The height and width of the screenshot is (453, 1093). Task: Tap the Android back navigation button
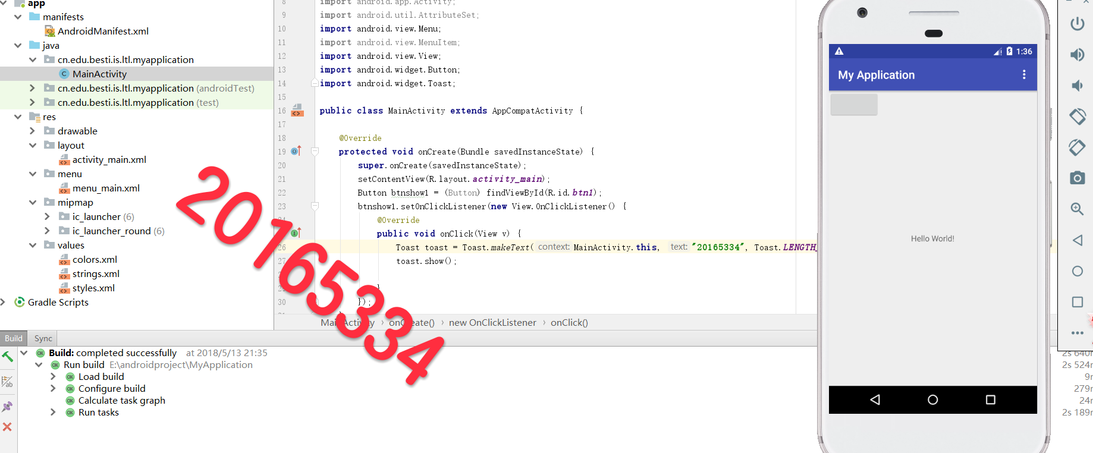tap(875, 399)
